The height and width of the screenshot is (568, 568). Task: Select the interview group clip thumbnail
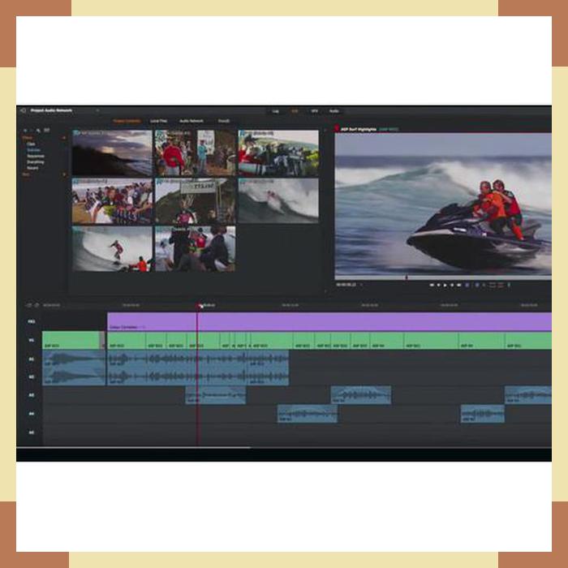click(x=196, y=249)
